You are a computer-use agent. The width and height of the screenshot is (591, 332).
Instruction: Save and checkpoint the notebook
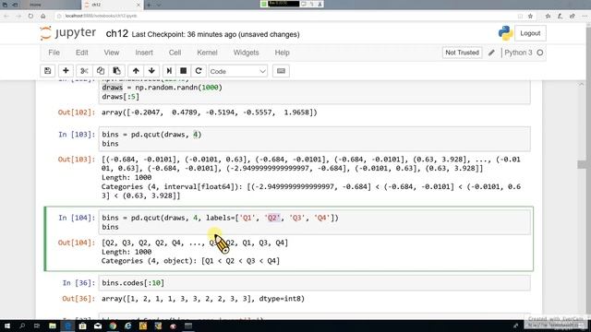[x=47, y=71]
